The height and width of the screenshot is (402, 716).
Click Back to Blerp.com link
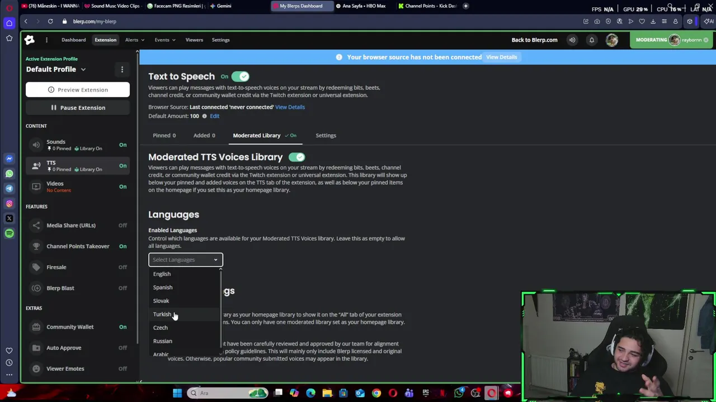[534, 40]
